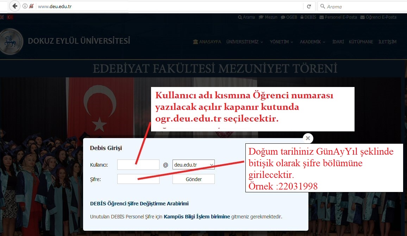Expand the ÜNİVERSİTEMİZ menu

[x=244, y=42]
